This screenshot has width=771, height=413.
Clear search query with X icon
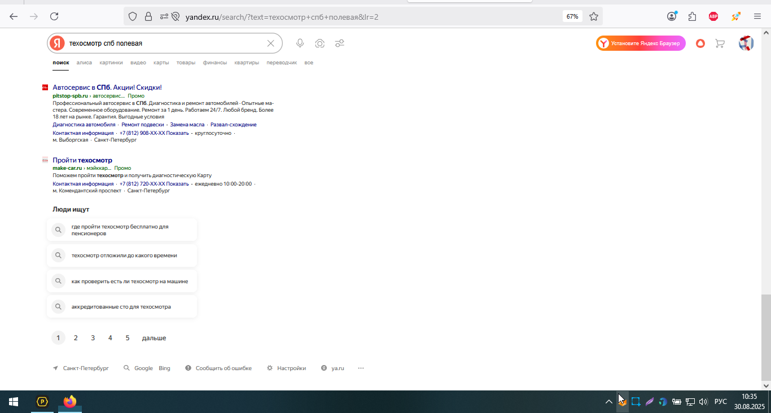click(270, 43)
